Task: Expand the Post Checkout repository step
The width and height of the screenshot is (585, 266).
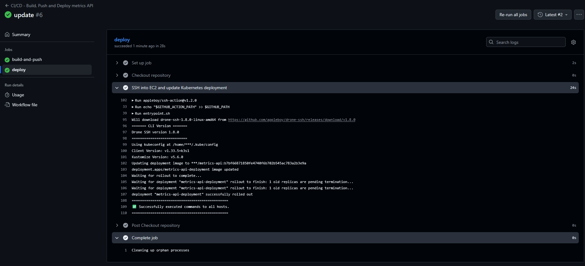Action: tap(117, 225)
